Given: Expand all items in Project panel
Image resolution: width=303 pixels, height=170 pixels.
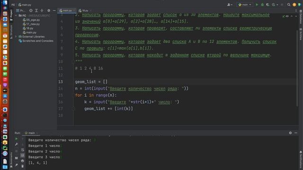Looking at the screenshot, I should [36, 10].
